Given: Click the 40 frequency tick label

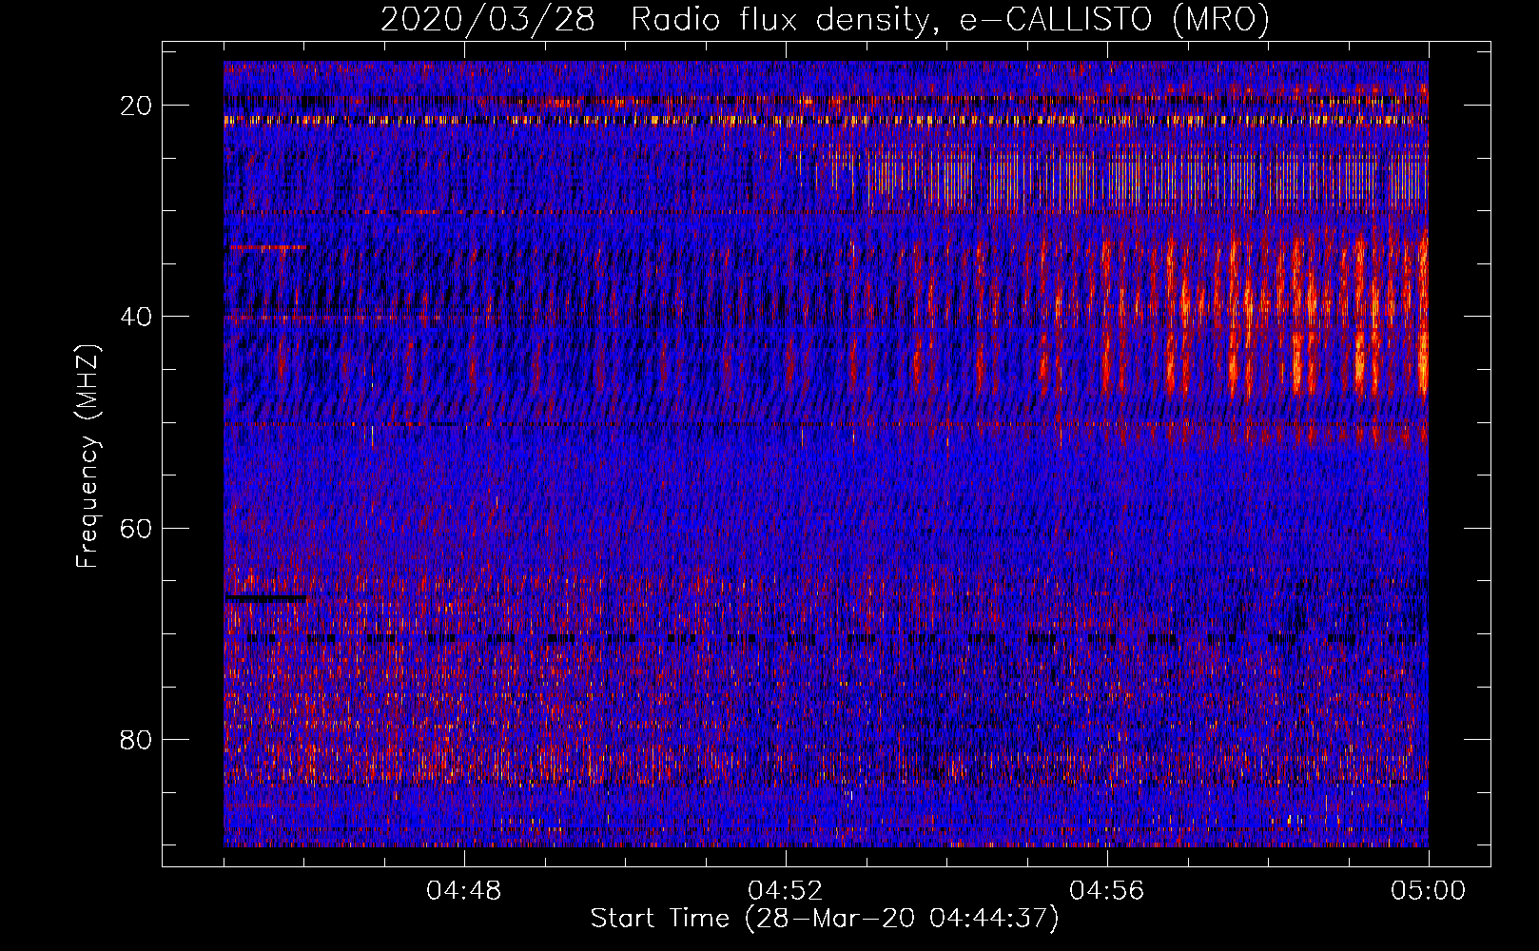Looking at the screenshot, I should 138,317.
